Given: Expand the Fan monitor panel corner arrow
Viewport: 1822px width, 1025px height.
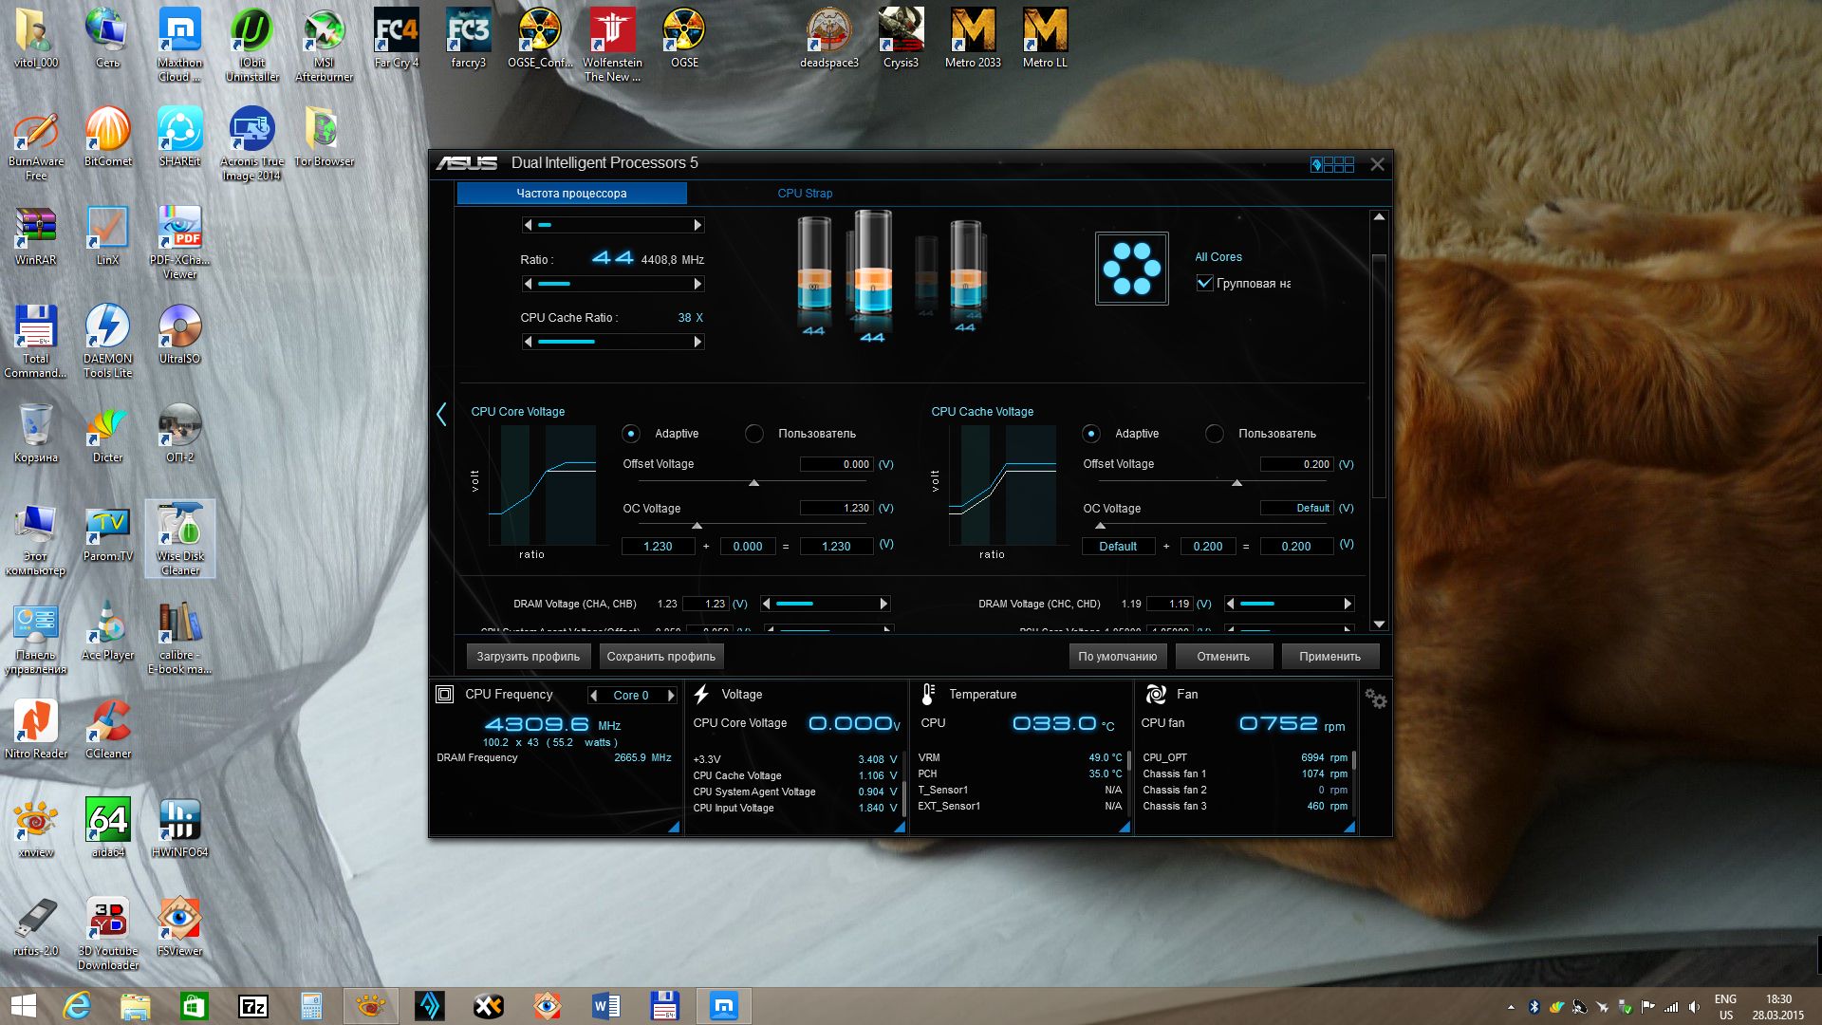Looking at the screenshot, I should pos(1348,828).
